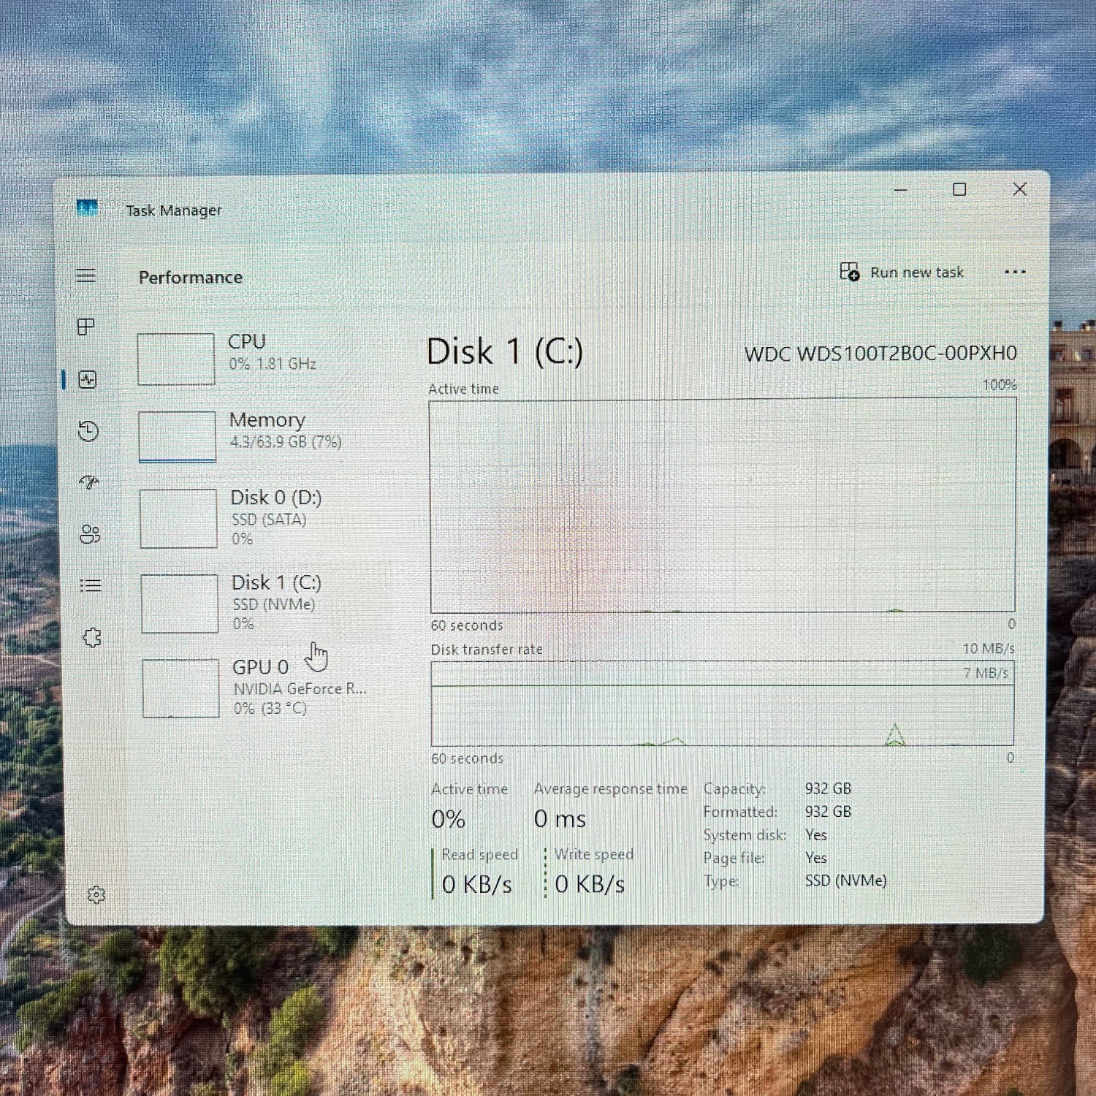Click the Task Manager title bar icon
The width and height of the screenshot is (1096, 1096).
[87, 209]
